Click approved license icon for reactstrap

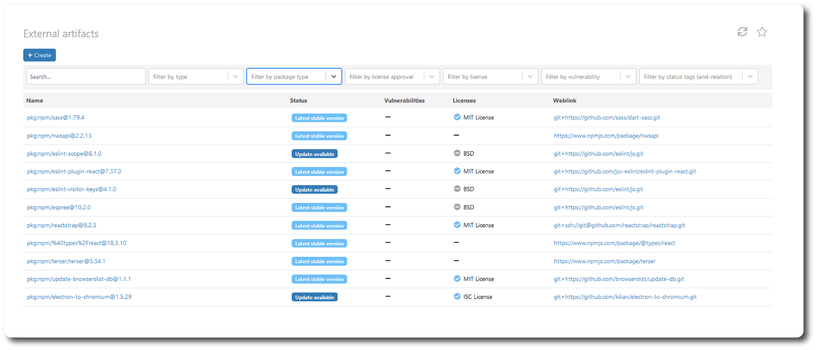[x=457, y=225]
